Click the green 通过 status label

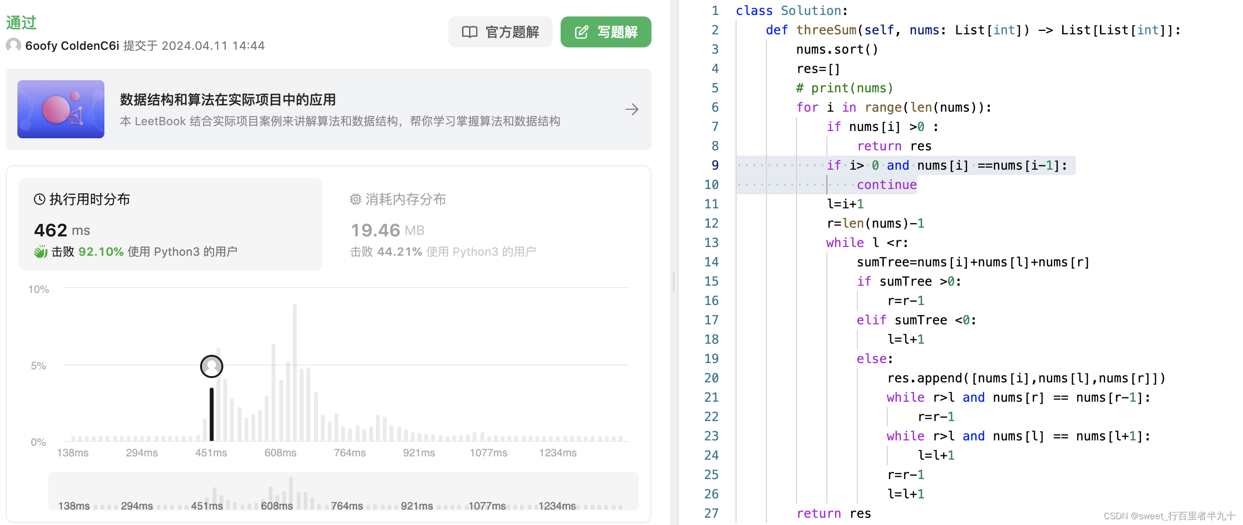(x=21, y=22)
